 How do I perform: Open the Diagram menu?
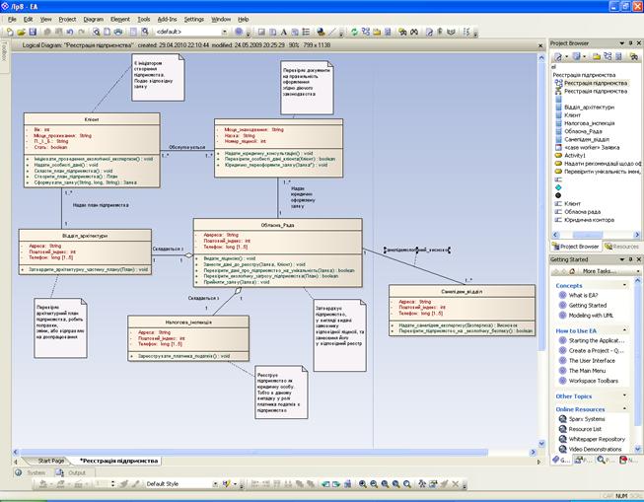click(94, 19)
